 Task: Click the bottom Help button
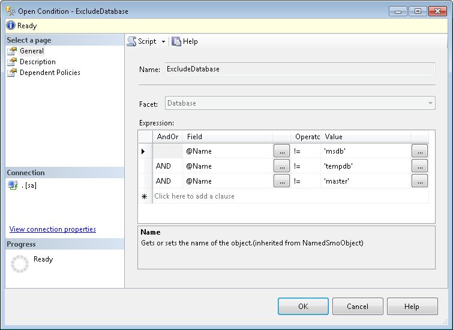pyautogui.click(x=412, y=307)
